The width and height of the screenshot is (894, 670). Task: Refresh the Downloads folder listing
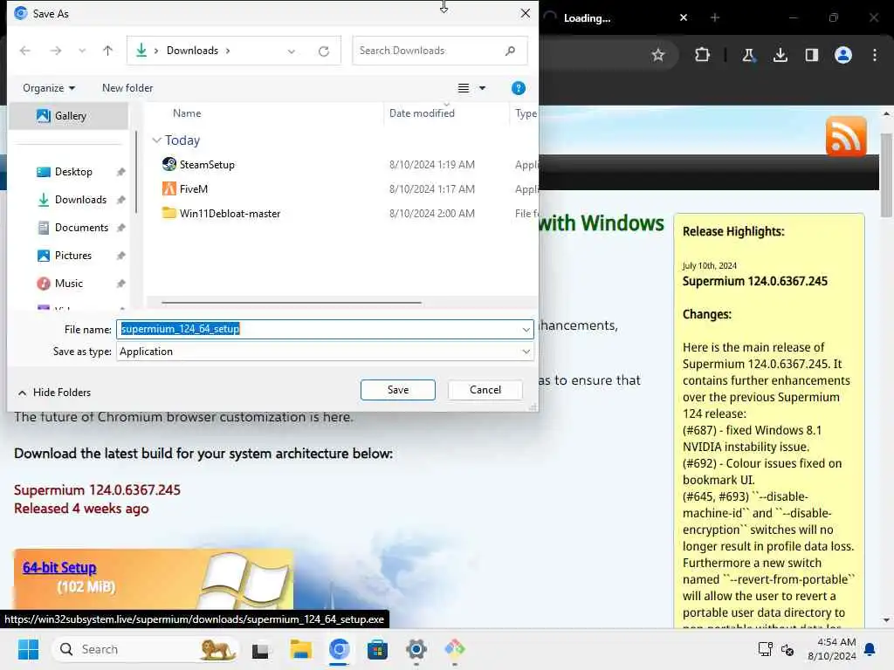[324, 51]
